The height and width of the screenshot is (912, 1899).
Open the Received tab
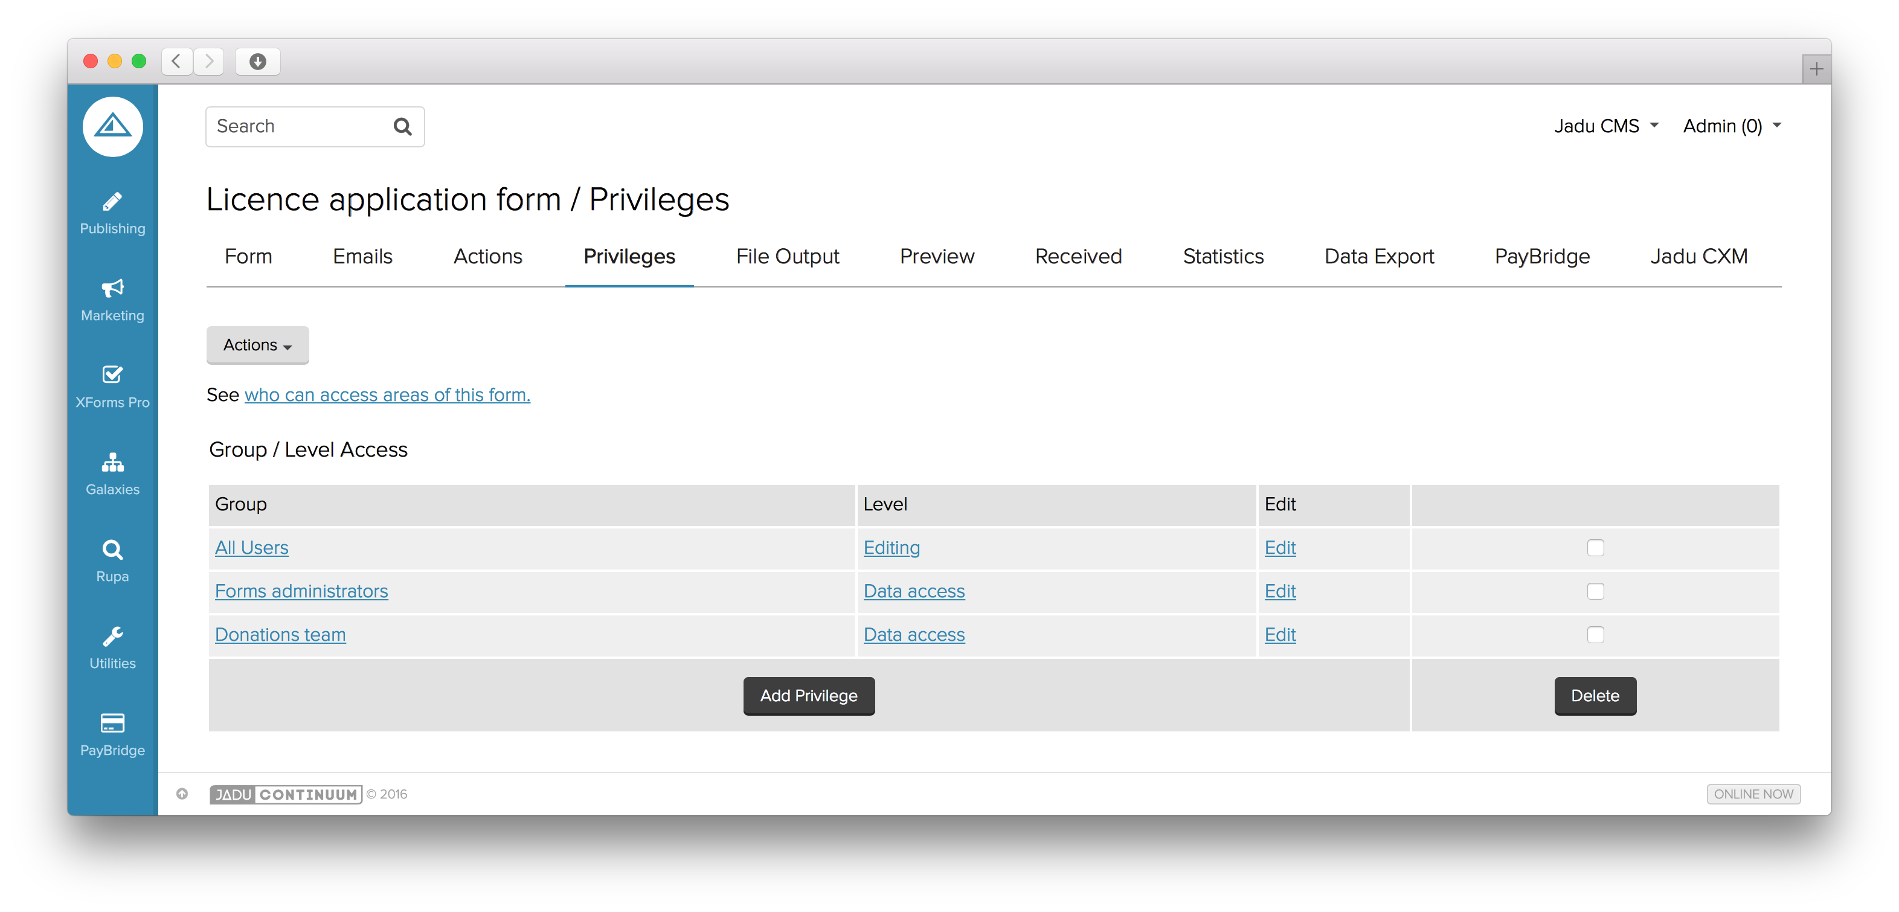pyautogui.click(x=1078, y=257)
